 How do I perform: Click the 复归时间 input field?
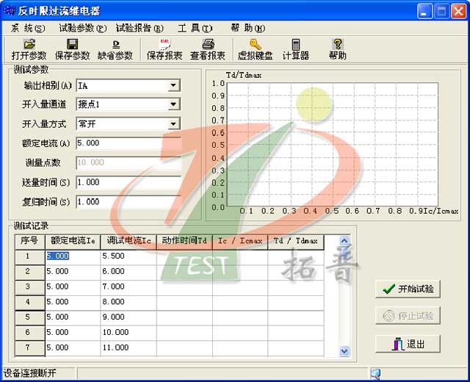pyautogui.click(x=127, y=201)
